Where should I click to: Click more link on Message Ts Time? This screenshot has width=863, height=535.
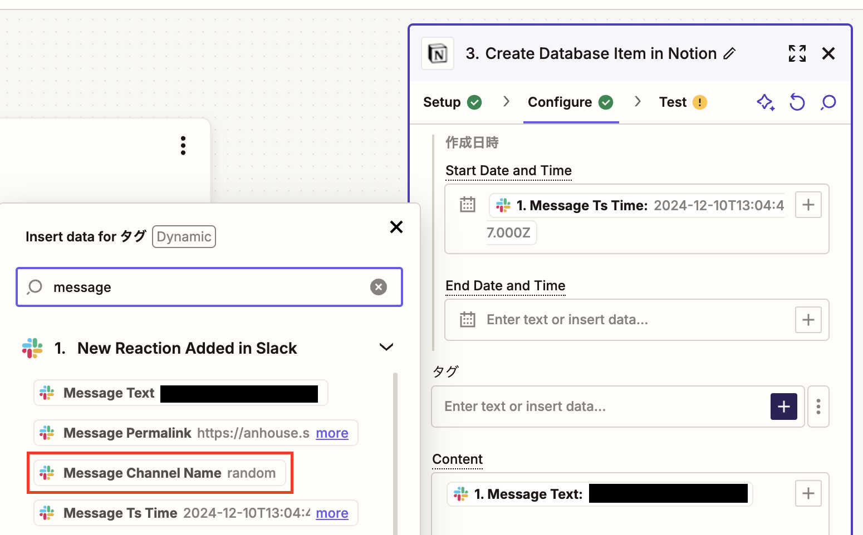click(332, 513)
